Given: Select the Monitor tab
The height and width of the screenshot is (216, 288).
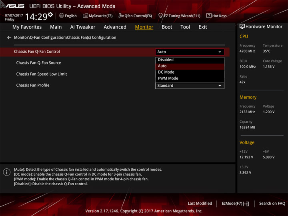Looking at the screenshot, I should coord(144,27).
